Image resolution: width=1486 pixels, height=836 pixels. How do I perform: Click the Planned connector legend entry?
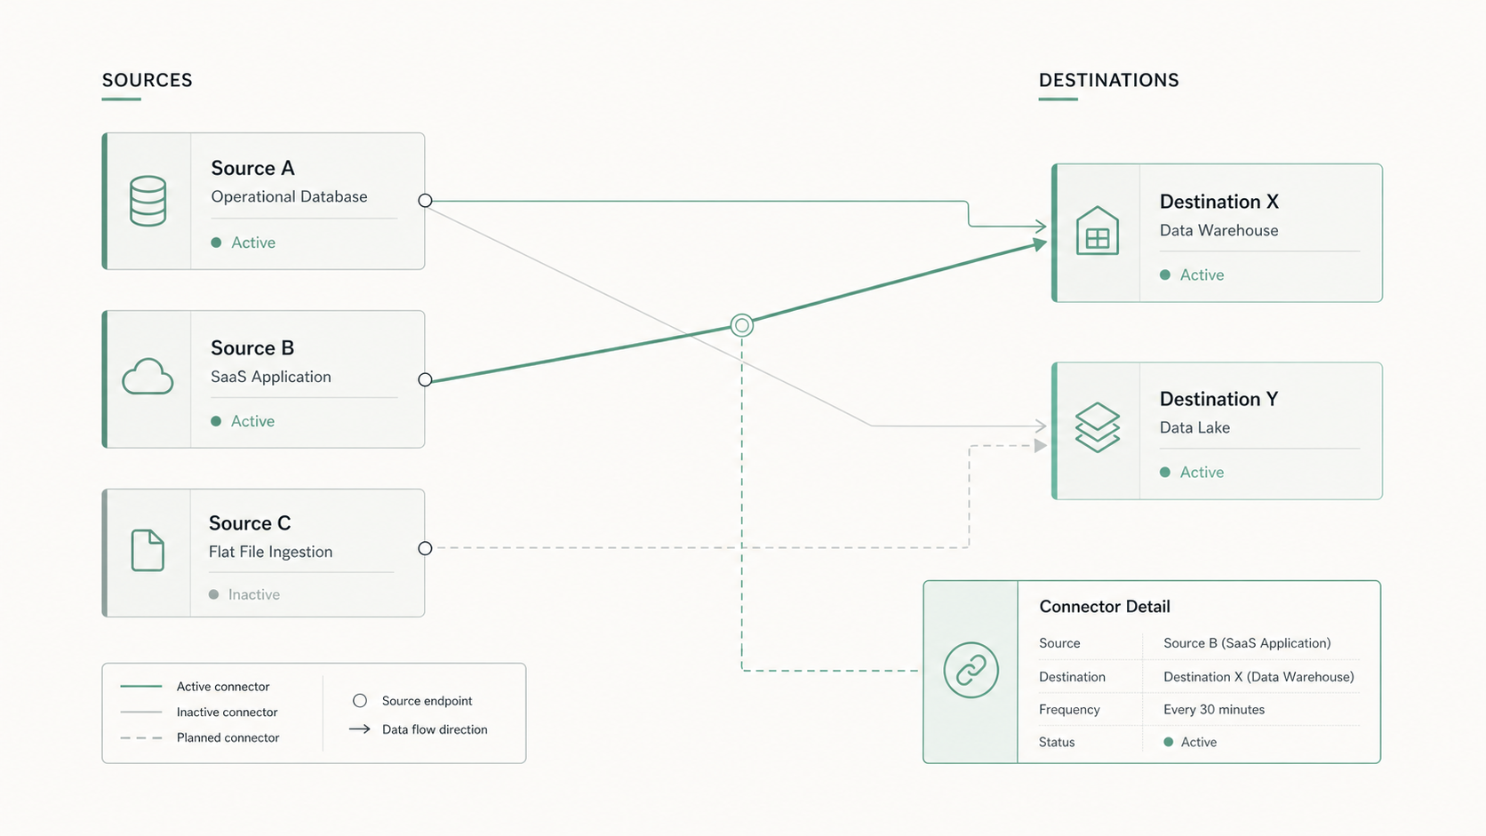[x=200, y=737]
